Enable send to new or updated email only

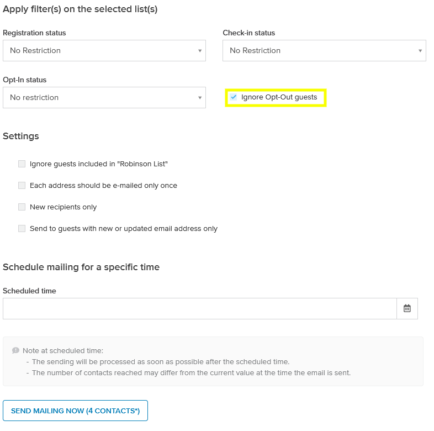click(22, 229)
